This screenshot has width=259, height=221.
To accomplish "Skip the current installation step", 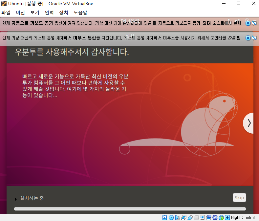I will [x=239, y=198].
